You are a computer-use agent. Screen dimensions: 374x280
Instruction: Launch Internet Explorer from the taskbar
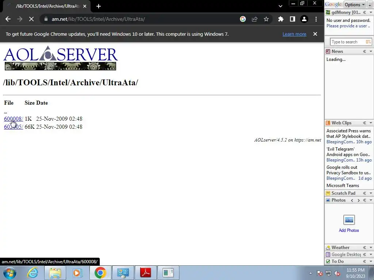(33, 273)
